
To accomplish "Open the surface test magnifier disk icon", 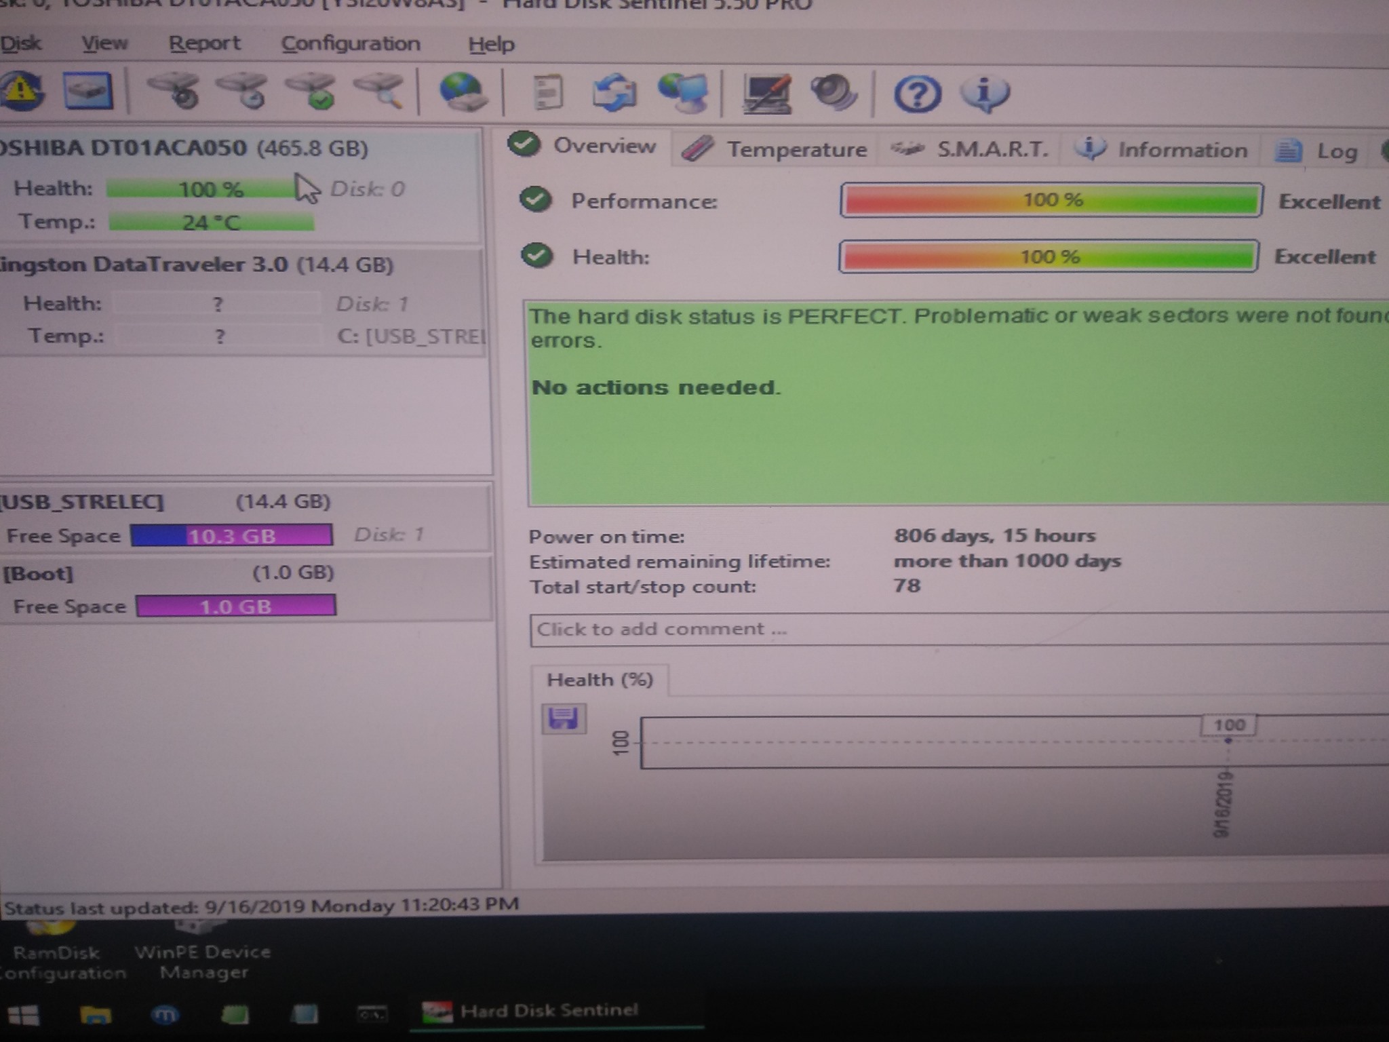I will pos(380,91).
